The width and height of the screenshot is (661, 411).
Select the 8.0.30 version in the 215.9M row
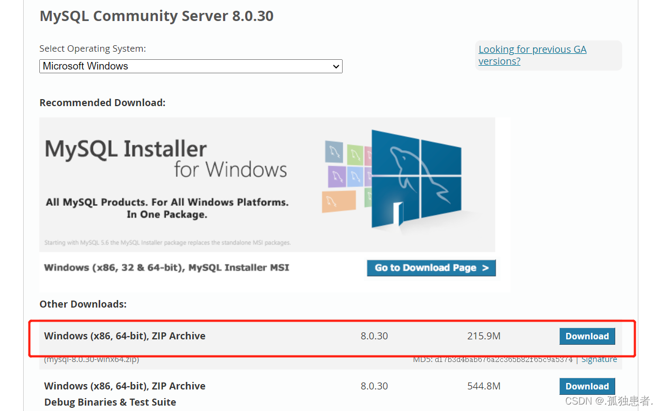(x=374, y=336)
